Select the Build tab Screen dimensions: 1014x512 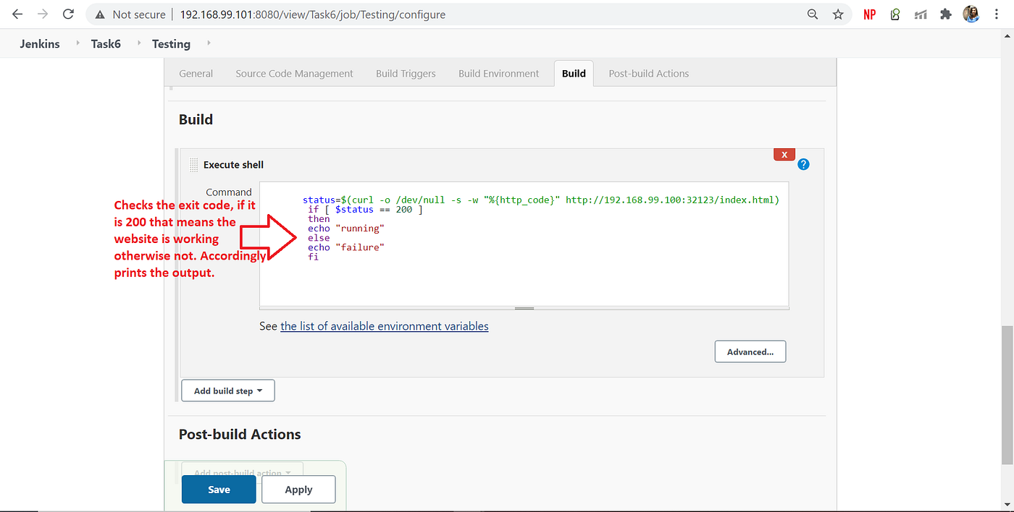574,73
